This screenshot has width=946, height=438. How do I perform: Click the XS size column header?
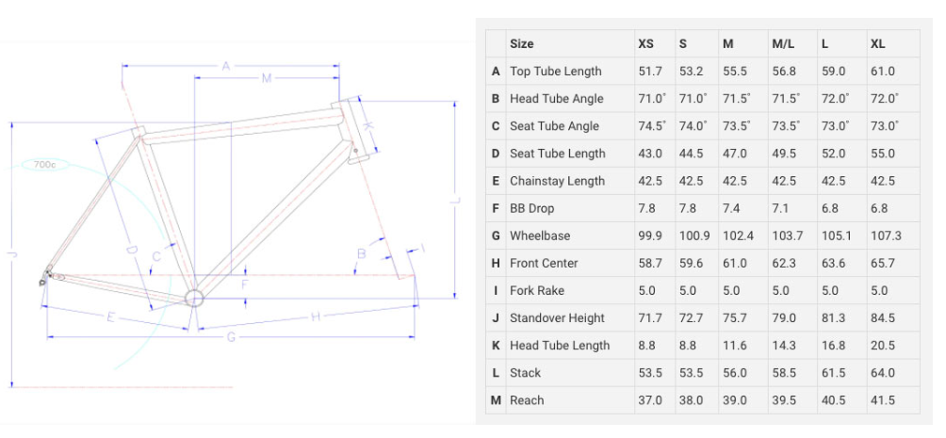645,44
